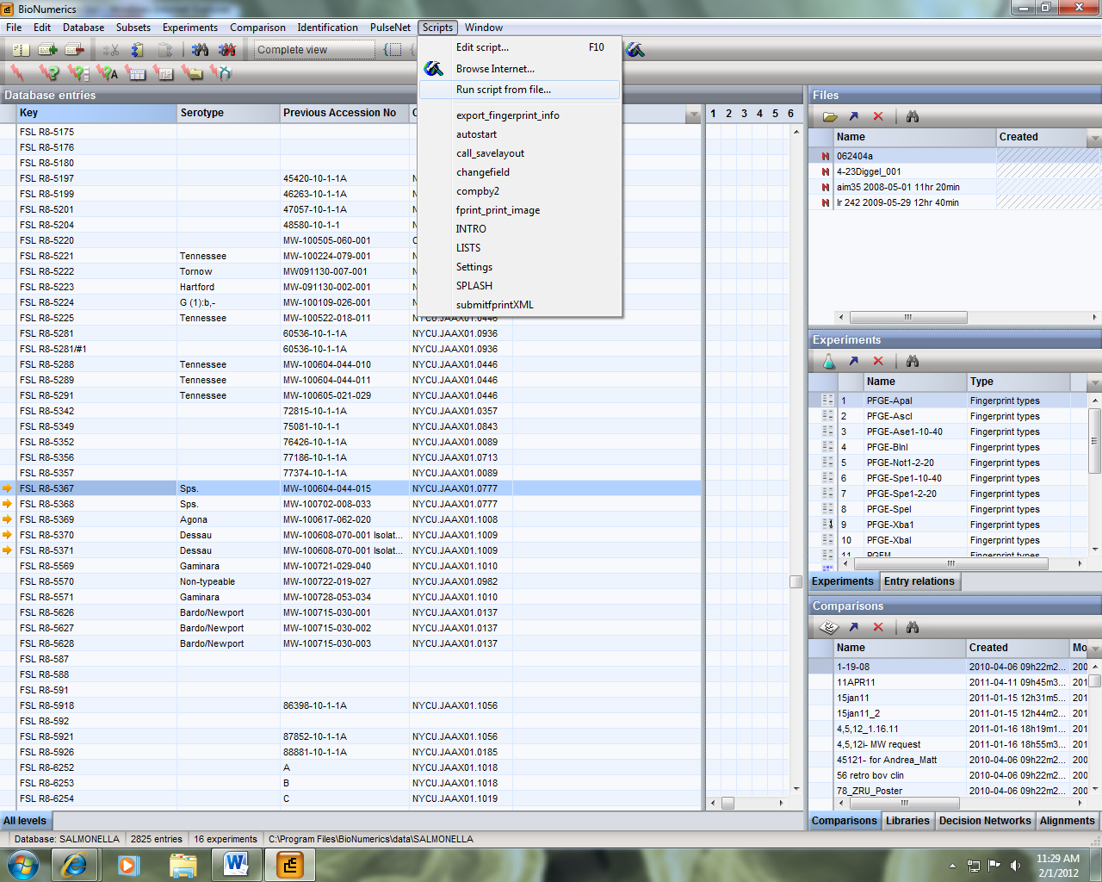Viewport: 1102px width, 882px height.
Task: Click the plain lightning bolt icon
Action: tap(17, 73)
